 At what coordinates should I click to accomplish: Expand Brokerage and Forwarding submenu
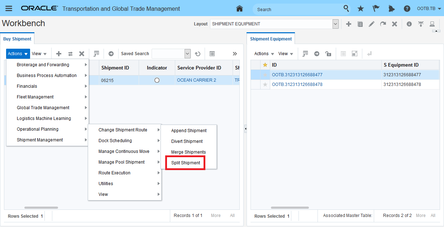(47, 65)
